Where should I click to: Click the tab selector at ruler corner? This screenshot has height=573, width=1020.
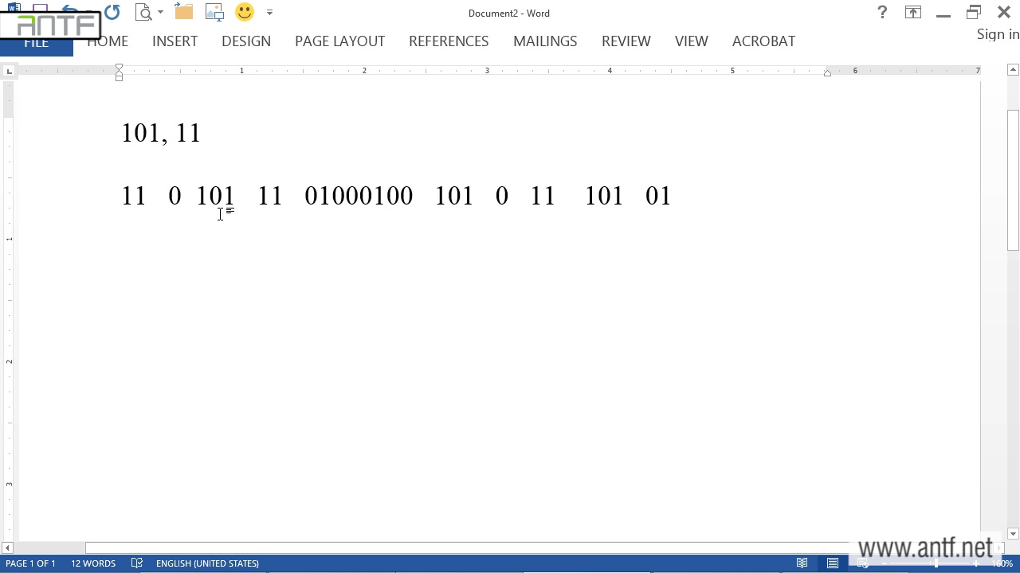(9, 72)
